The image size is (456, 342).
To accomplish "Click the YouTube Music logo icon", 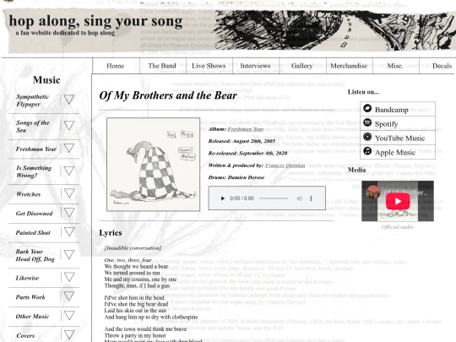I will pyautogui.click(x=367, y=137).
